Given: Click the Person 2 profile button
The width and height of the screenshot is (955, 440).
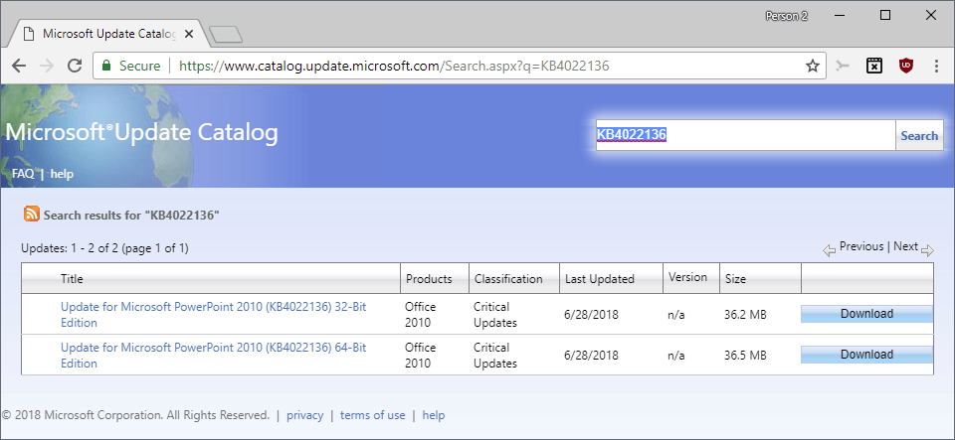Looking at the screenshot, I should coord(786,17).
